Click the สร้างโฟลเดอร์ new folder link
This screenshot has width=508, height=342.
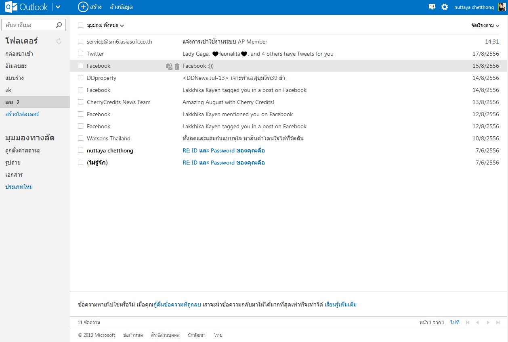pos(22,114)
